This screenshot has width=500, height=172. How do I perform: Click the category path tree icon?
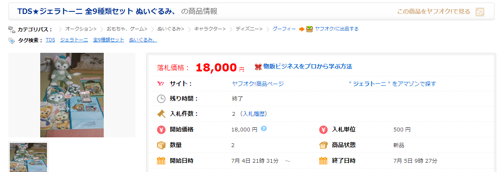coord(12,29)
